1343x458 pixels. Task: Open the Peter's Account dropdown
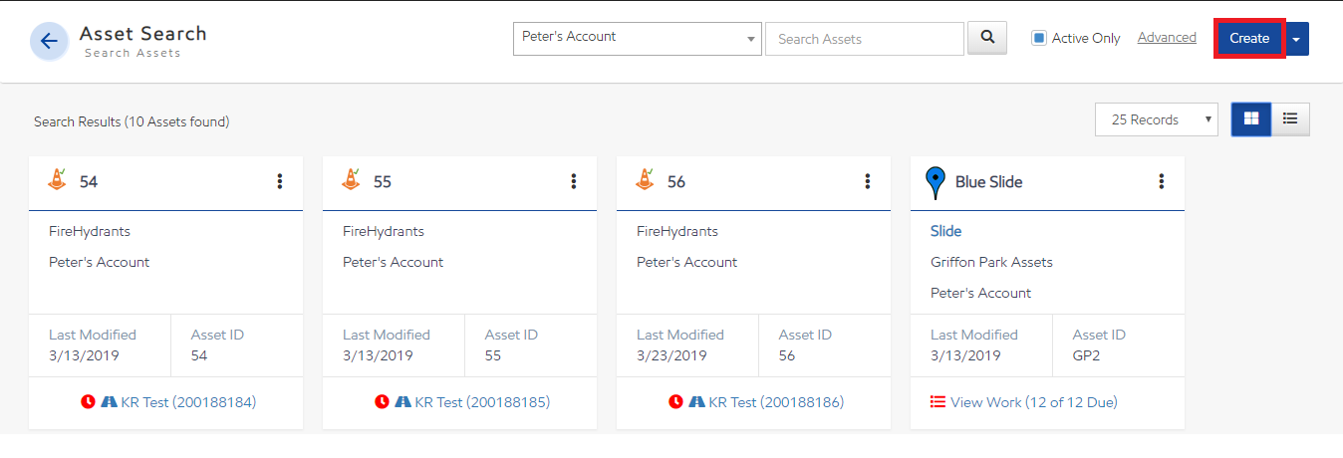[638, 38]
